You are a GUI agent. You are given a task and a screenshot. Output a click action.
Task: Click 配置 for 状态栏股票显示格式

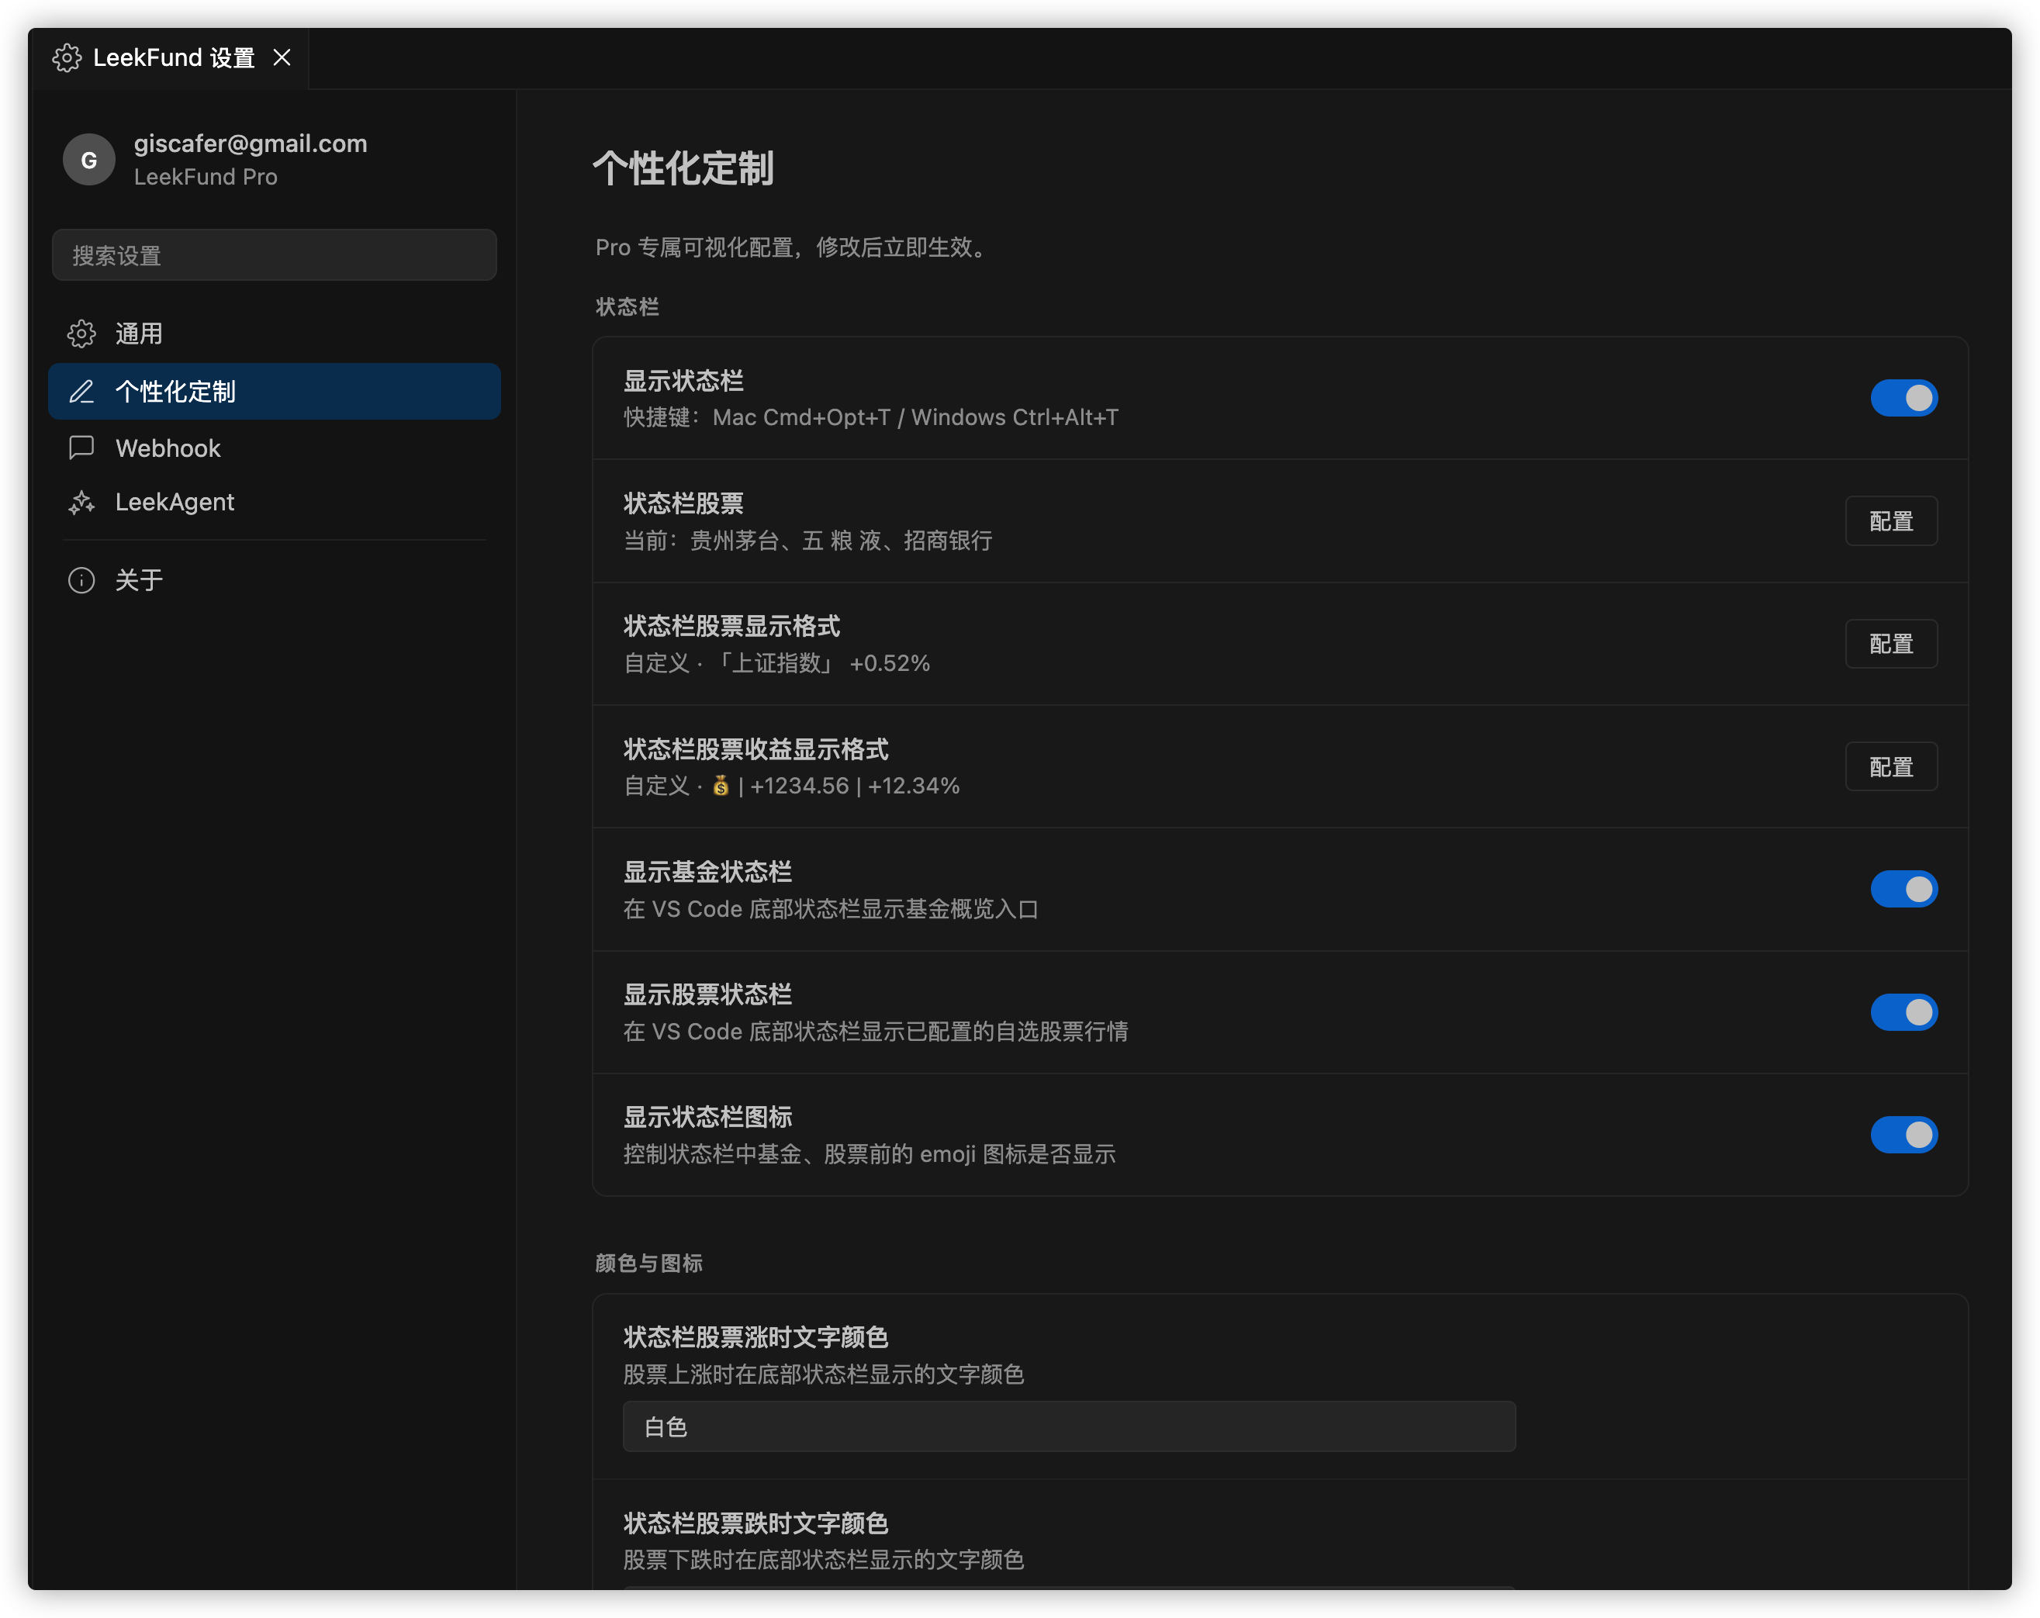[x=1891, y=645]
